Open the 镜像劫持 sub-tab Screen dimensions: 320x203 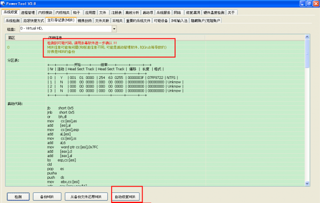tap(84, 21)
